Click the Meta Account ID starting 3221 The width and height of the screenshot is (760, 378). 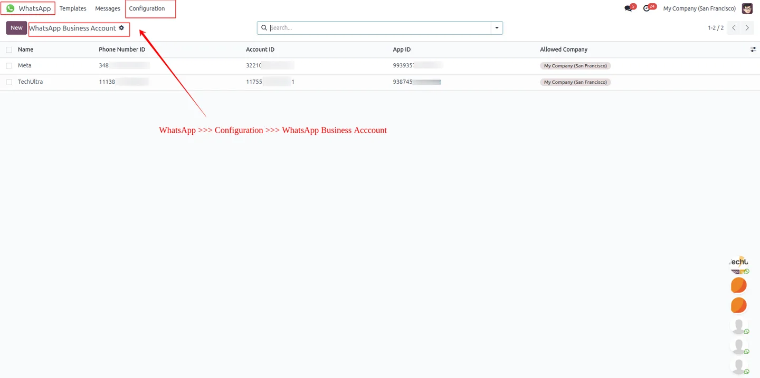[x=270, y=66]
